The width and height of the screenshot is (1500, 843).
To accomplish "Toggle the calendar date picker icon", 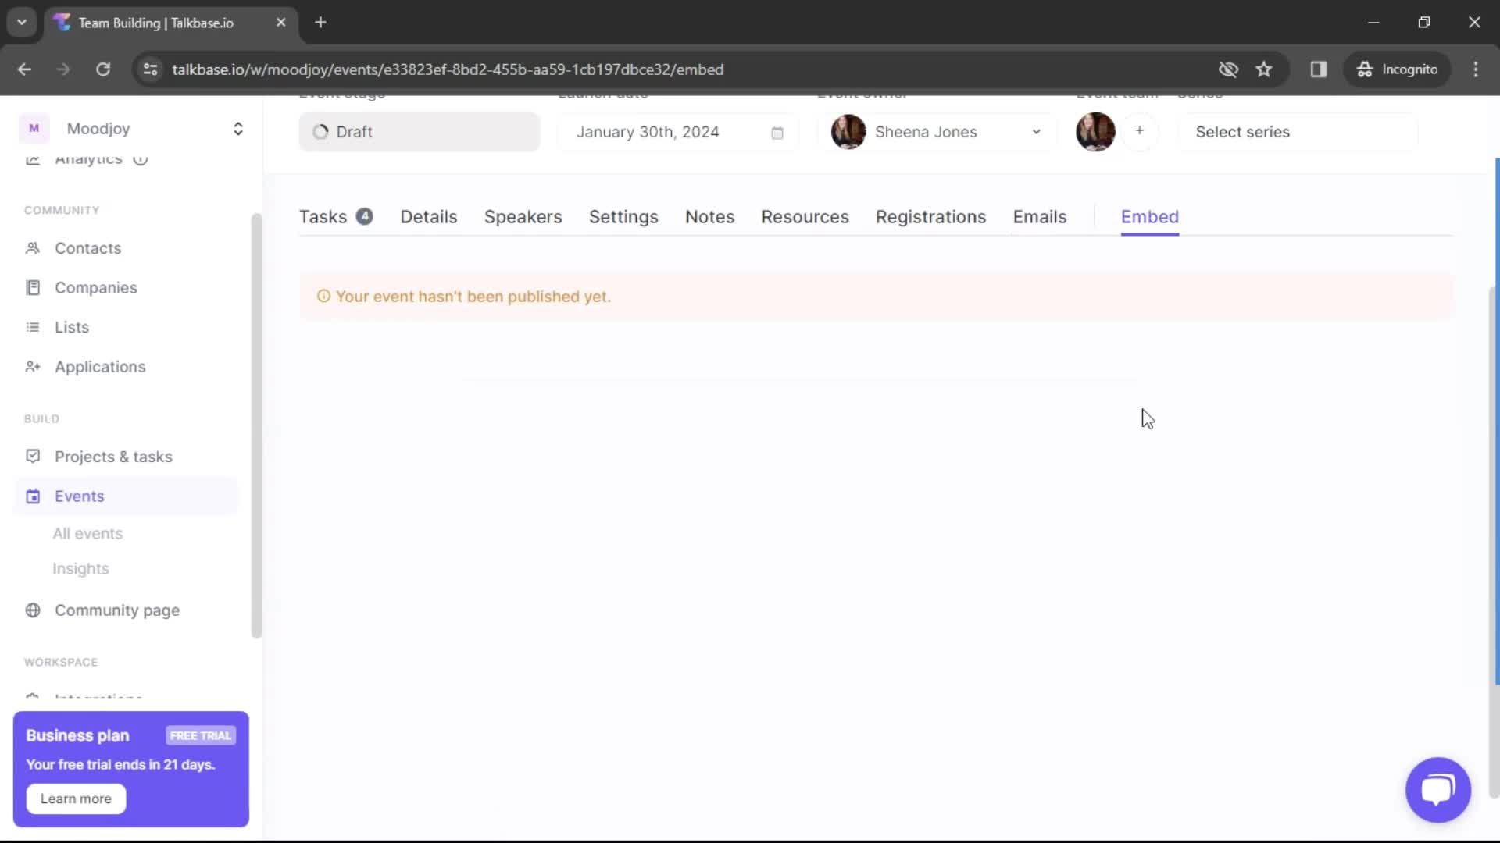I will click(777, 132).
